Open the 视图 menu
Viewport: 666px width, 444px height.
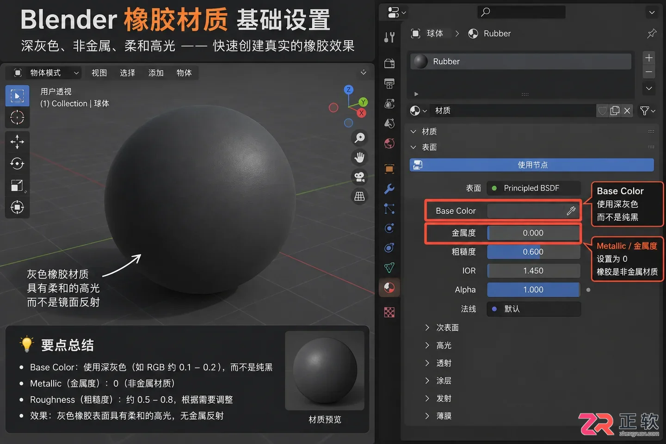(99, 73)
